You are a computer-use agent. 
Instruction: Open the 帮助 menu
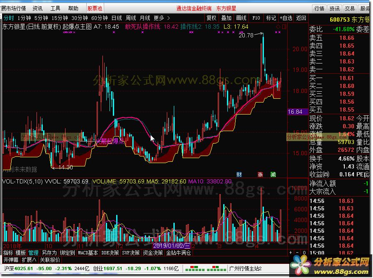pos(73,9)
